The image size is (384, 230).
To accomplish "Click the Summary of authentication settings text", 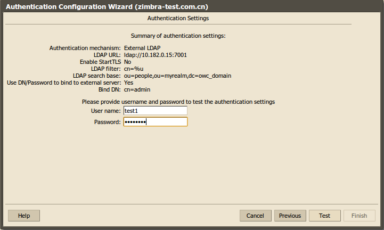I will click(x=178, y=36).
